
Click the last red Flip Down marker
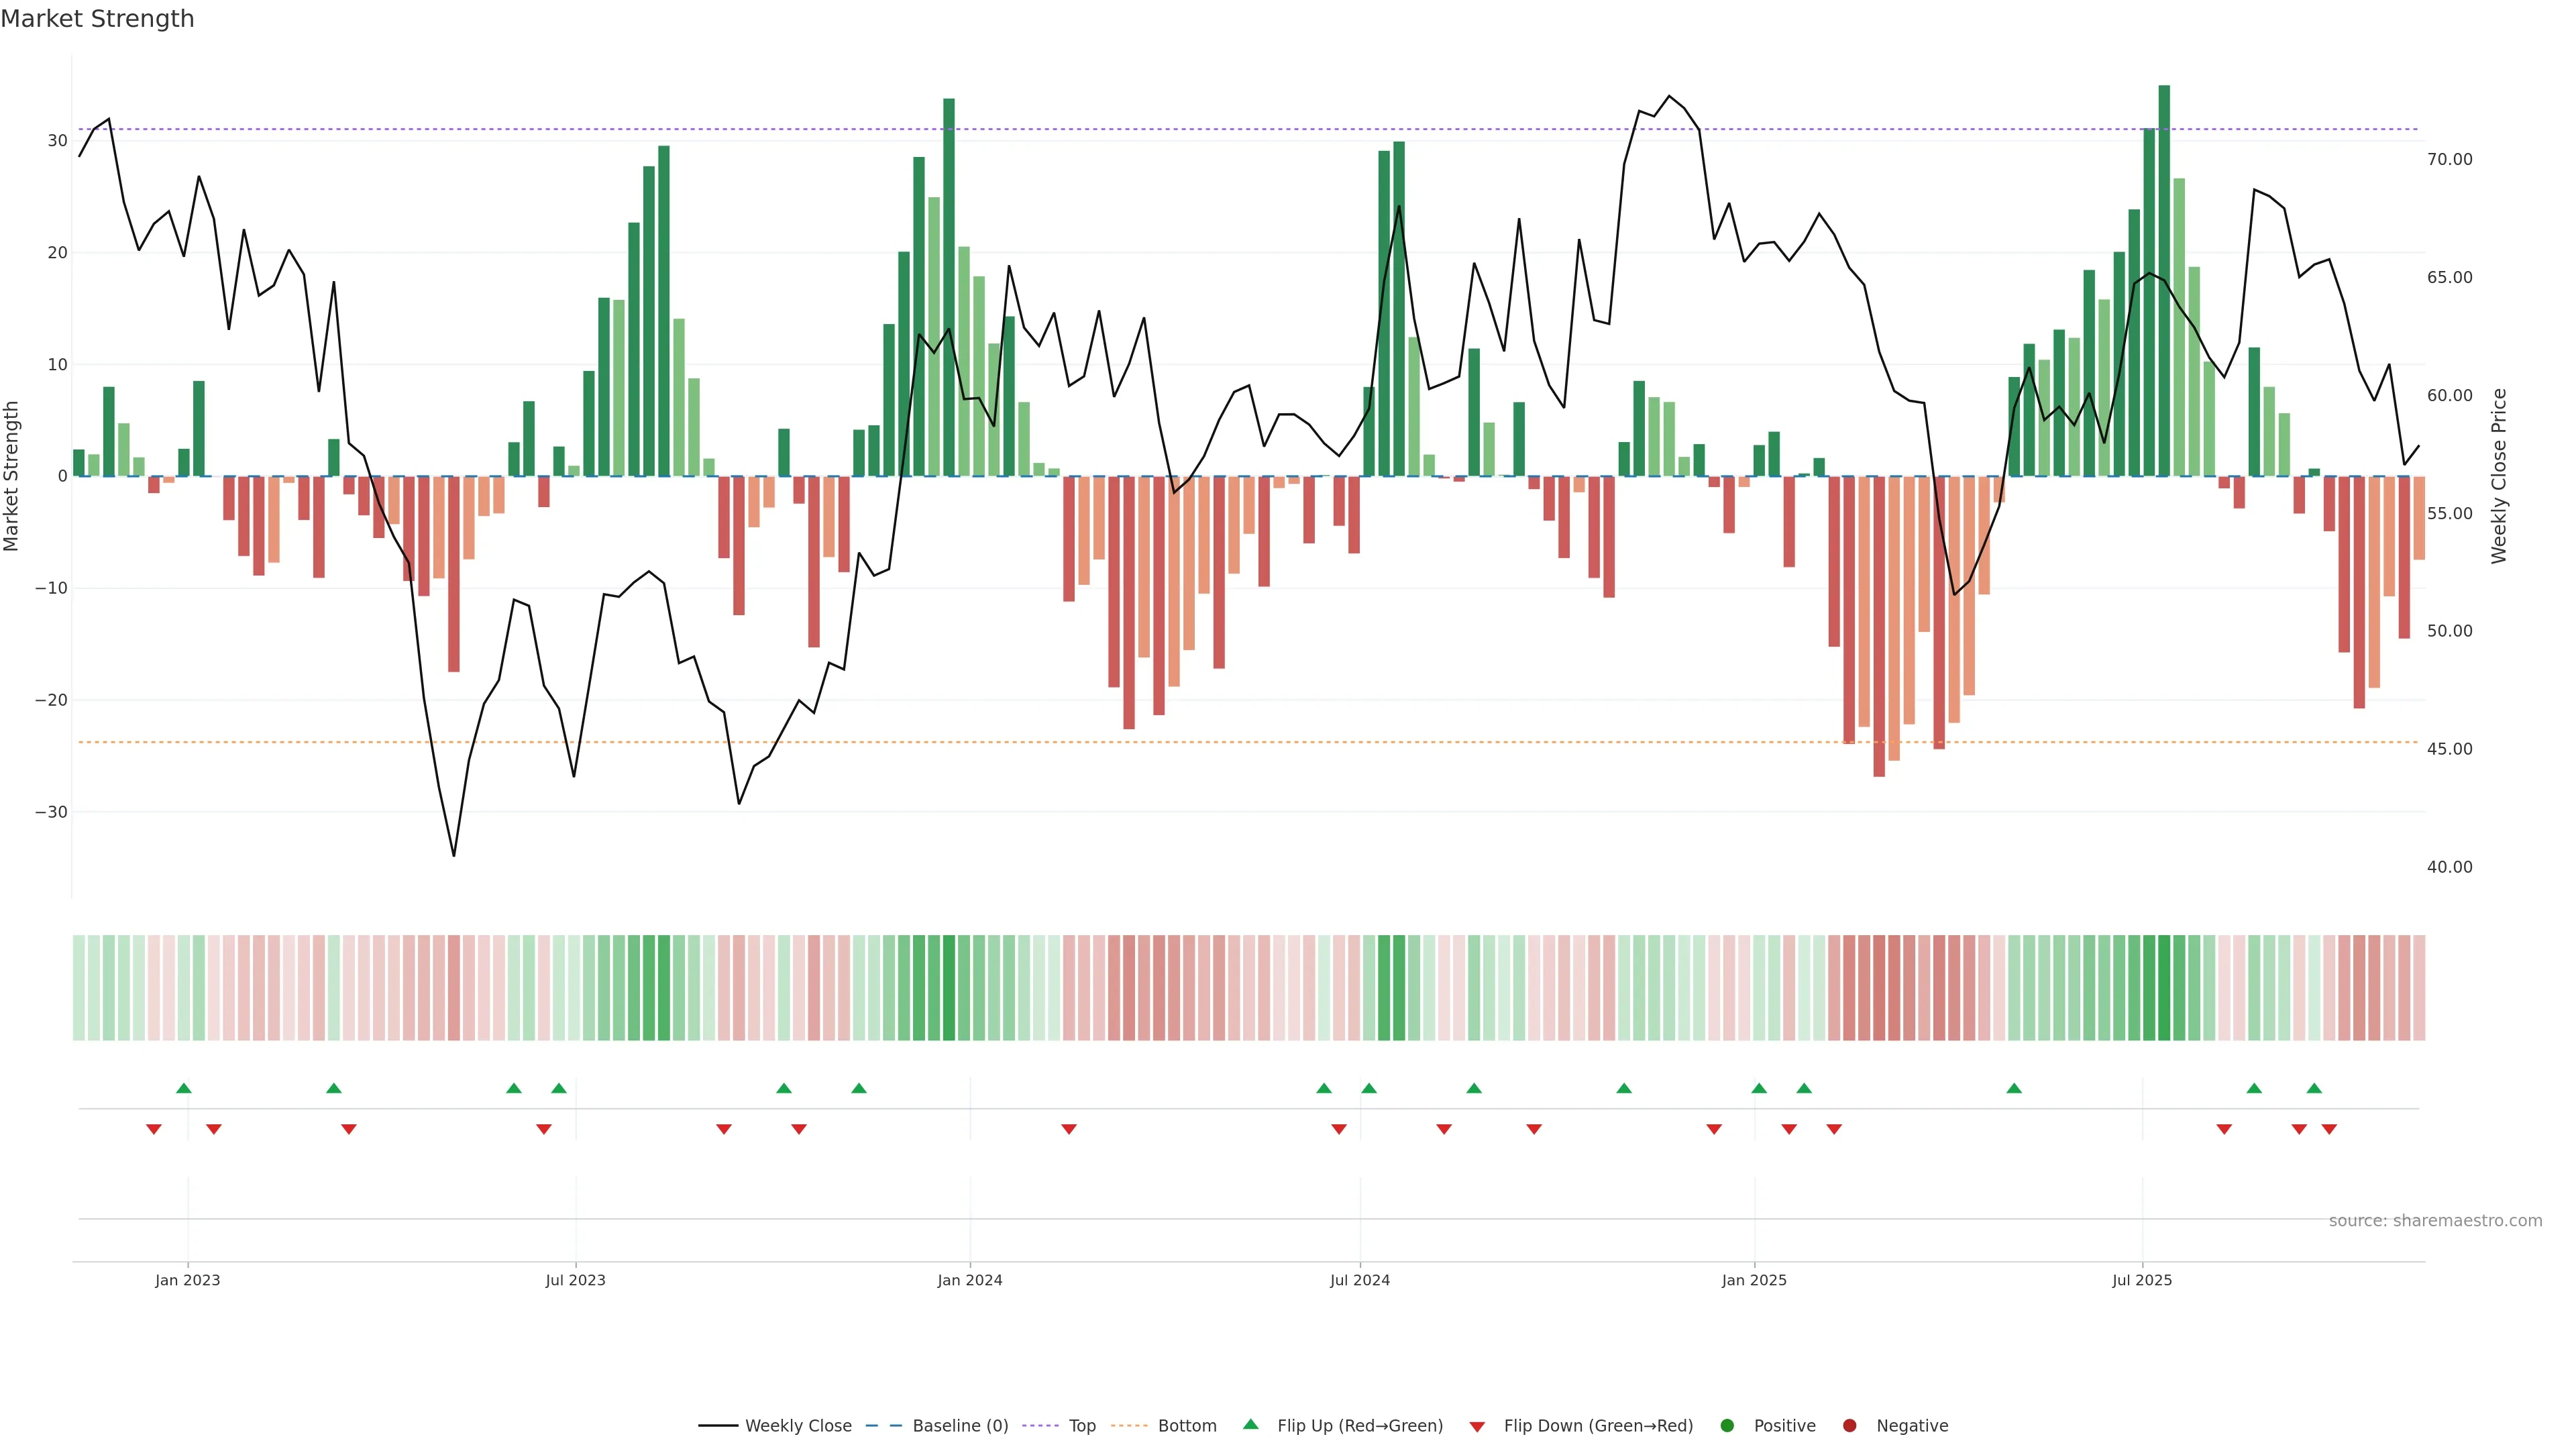click(x=2329, y=1129)
